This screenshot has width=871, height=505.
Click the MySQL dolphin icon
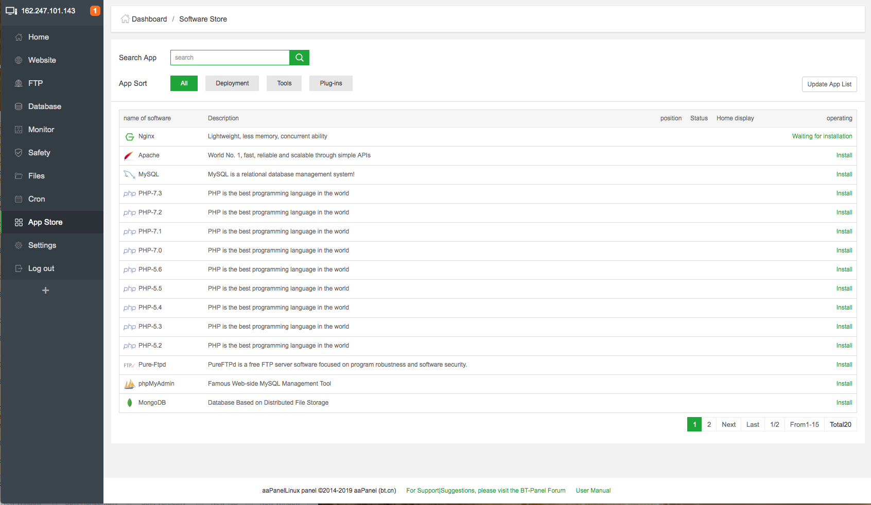(129, 174)
